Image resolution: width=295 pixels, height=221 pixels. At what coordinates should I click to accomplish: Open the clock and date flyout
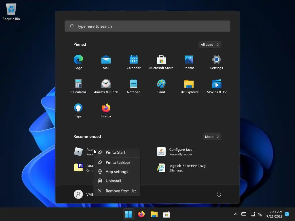(274, 214)
